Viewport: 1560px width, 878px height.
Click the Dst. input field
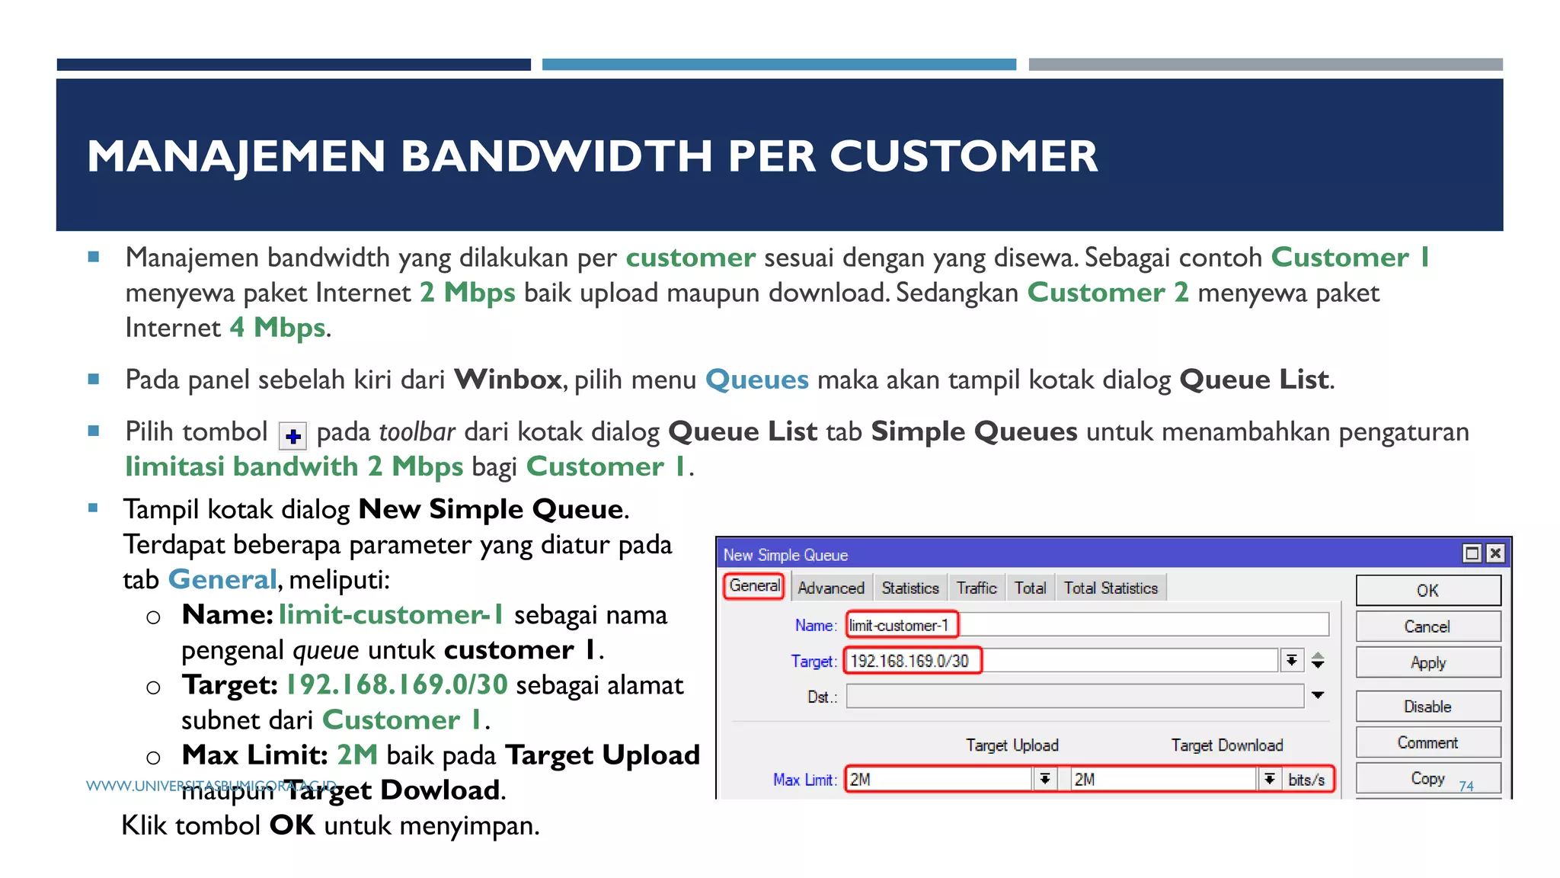[x=1075, y=697]
